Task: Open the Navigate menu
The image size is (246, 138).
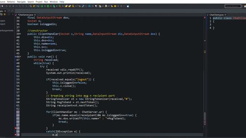Action: (x=21, y=2)
